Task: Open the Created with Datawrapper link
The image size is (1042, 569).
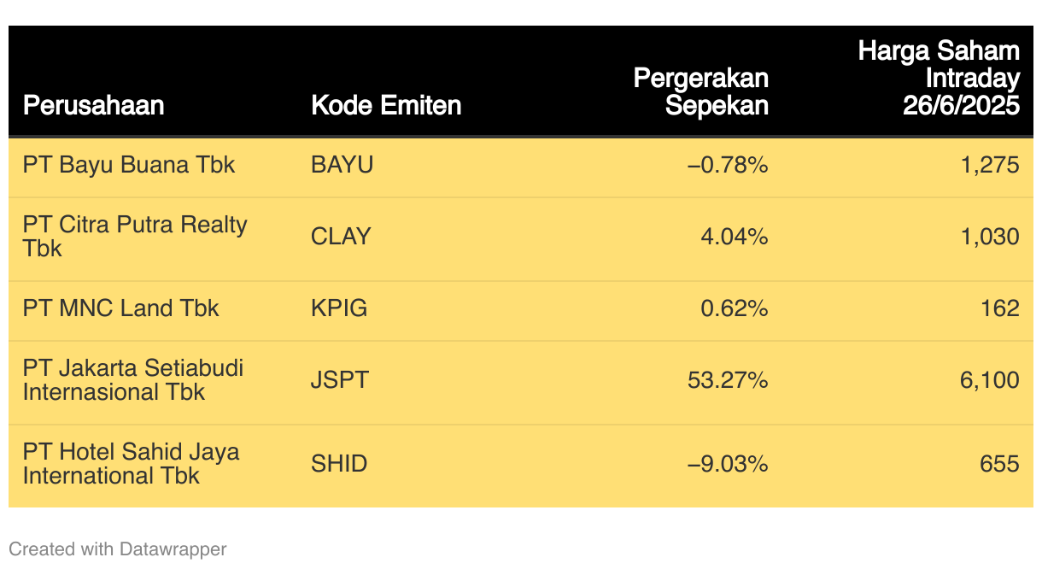Action: [118, 549]
